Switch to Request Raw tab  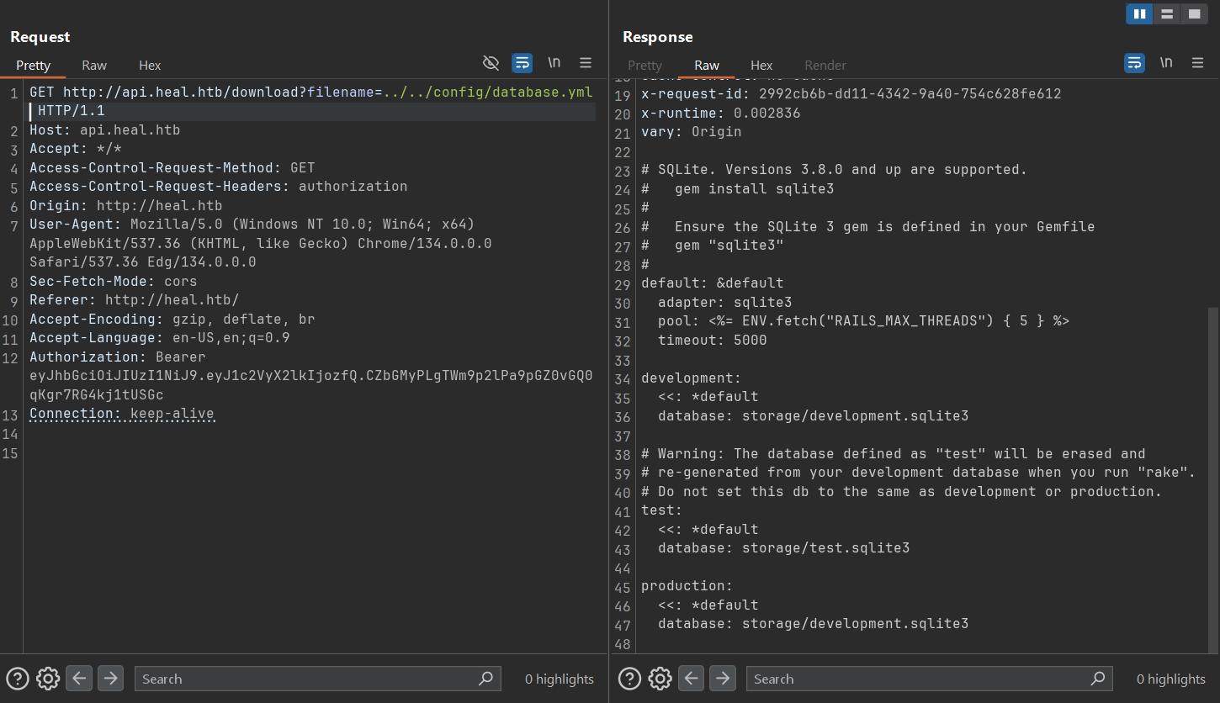point(94,66)
